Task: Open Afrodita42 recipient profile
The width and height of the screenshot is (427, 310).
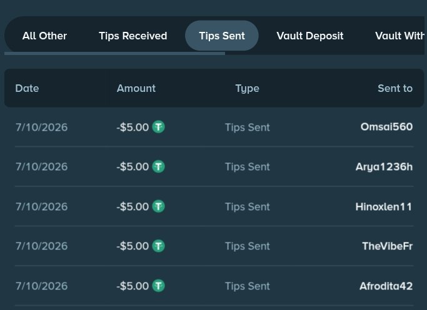Action: coord(386,286)
